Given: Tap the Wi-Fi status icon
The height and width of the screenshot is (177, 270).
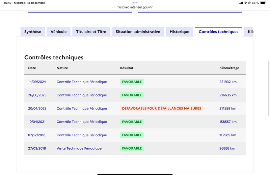Looking at the screenshot, I should pyautogui.click(x=245, y=3).
